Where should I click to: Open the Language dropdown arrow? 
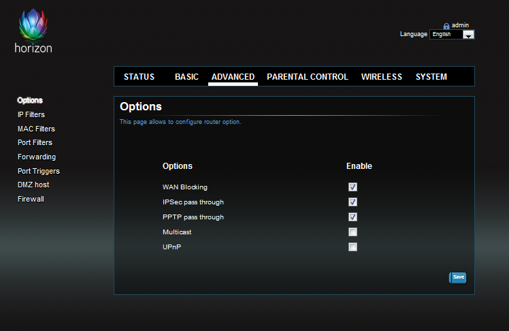click(x=468, y=35)
